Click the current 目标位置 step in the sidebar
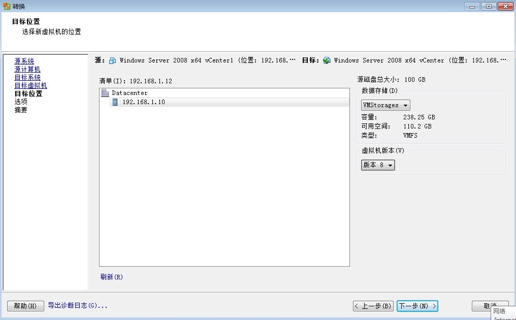 coord(28,94)
